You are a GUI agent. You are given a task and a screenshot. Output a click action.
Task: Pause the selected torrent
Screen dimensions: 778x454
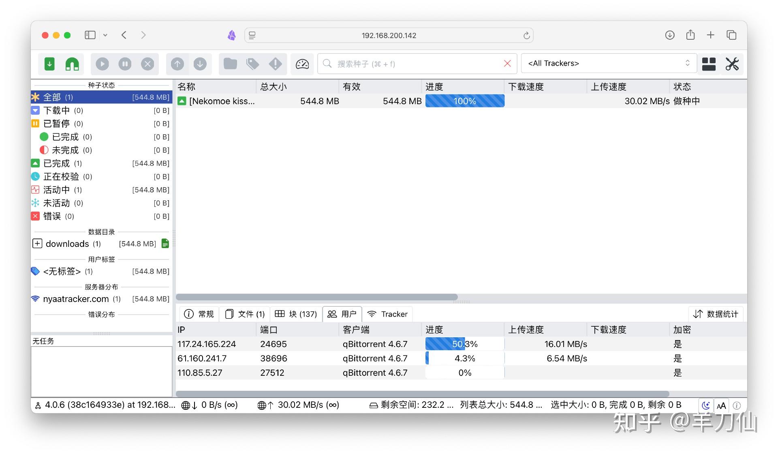click(x=124, y=64)
